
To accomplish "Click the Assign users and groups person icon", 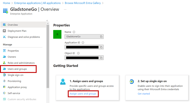I will pos(63,82).
